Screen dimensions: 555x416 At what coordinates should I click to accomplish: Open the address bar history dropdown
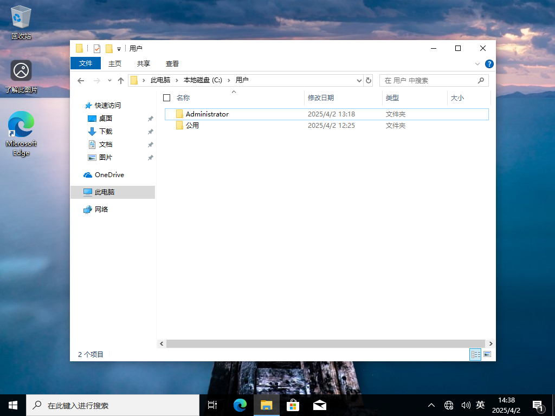(359, 81)
